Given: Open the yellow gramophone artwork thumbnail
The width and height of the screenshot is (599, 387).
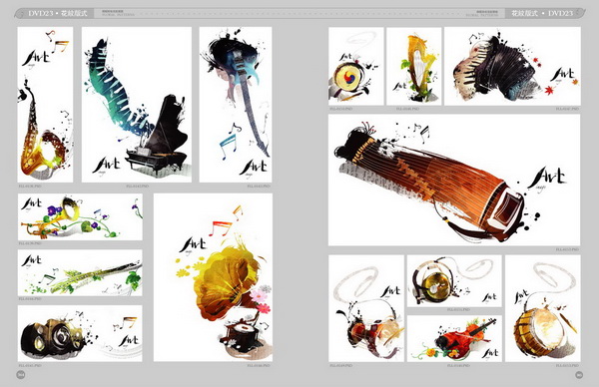Looking at the screenshot, I should click(213, 277).
